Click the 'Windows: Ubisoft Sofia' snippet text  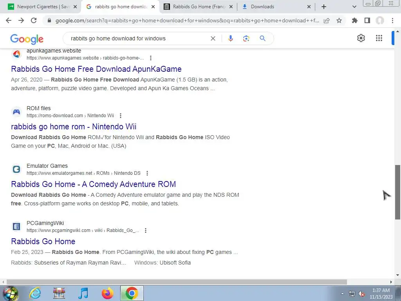[163, 263]
